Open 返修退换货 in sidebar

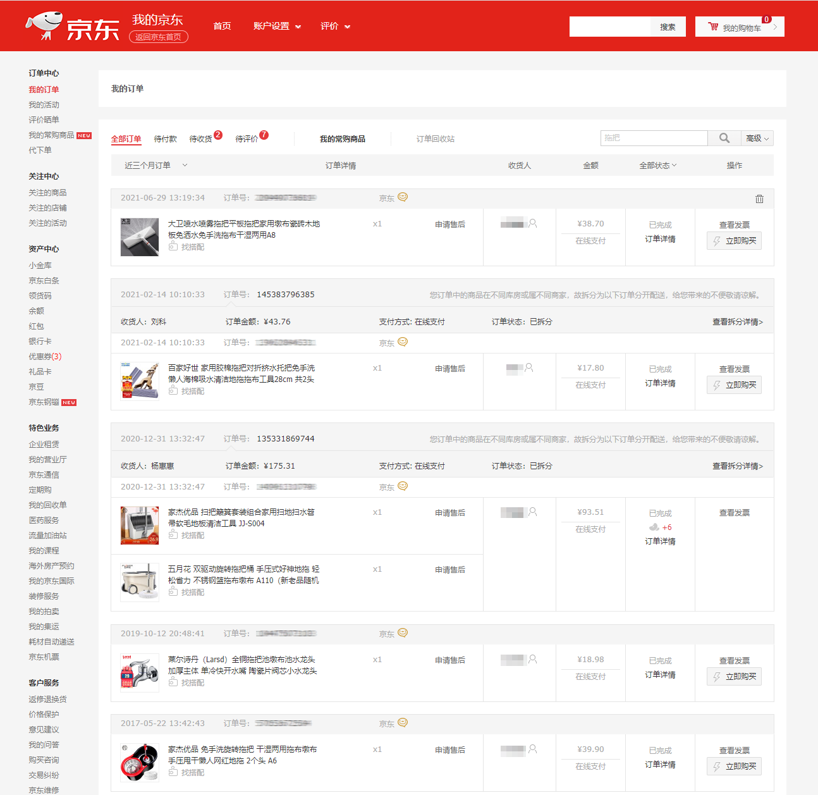(47, 699)
